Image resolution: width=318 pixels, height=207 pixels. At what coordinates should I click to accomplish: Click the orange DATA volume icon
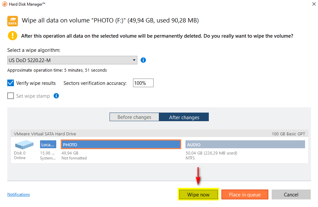coord(13,21)
